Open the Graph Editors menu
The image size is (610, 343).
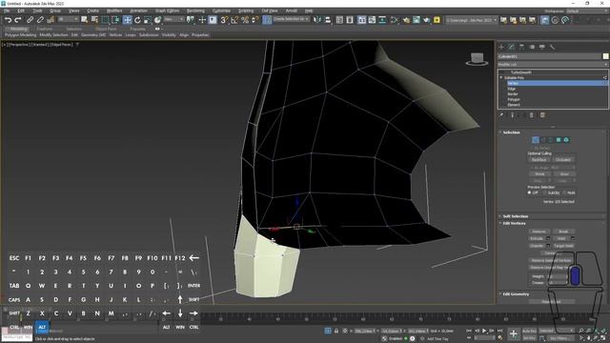[x=168, y=10]
